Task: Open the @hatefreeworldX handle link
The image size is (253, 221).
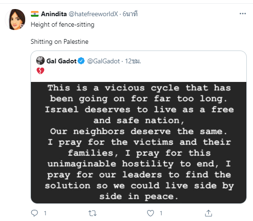Action: click(93, 14)
